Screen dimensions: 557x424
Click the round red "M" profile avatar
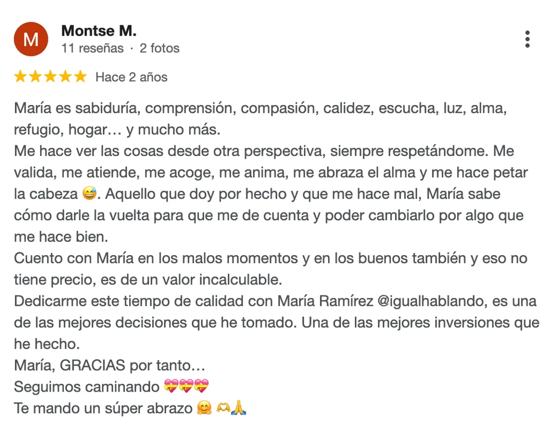pos(31,39)
